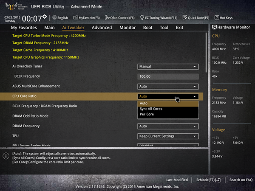Screen dimensions: 255x191
Task: Click the info circle icon in help panel
Action: pos(6,156)
